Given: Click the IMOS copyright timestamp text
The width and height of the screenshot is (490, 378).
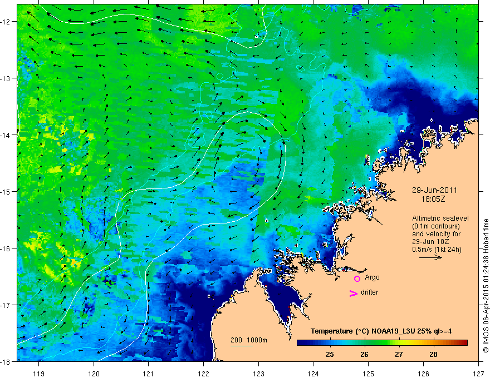Looking at the screenshot, I should tap(486, 286).
